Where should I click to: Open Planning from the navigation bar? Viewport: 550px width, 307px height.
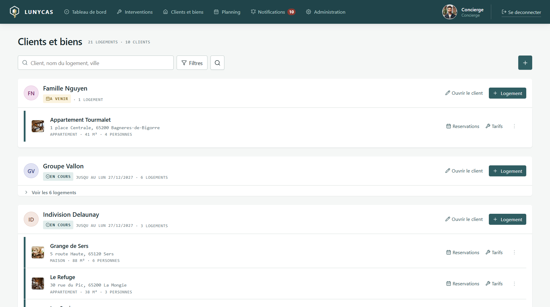point(227,12)
